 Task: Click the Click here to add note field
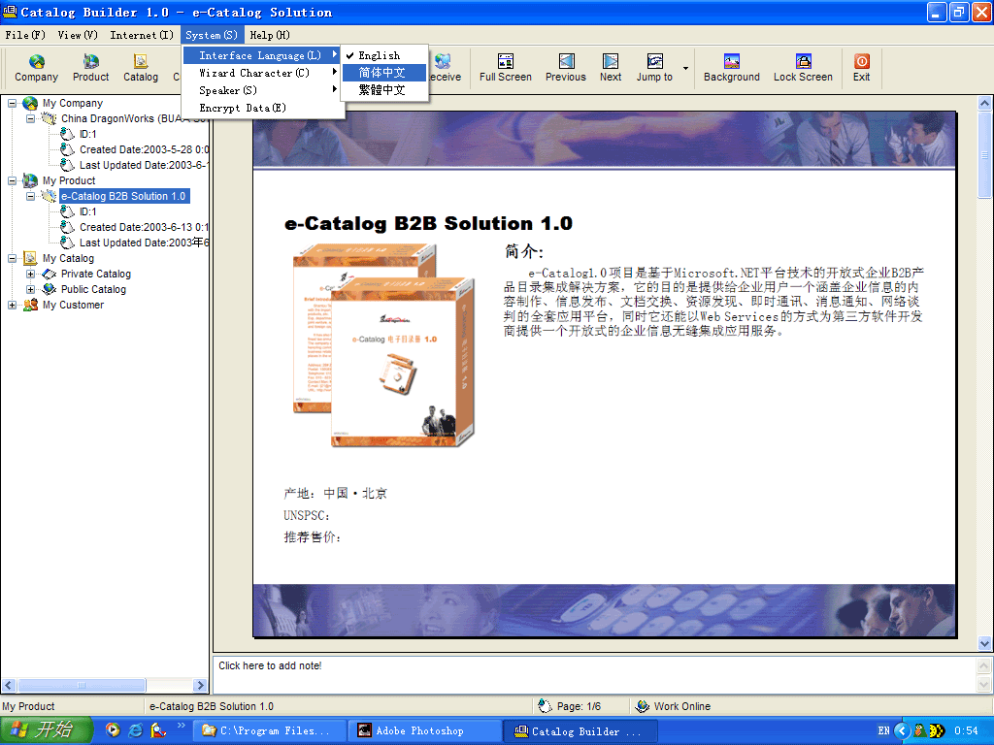[593, 675]
